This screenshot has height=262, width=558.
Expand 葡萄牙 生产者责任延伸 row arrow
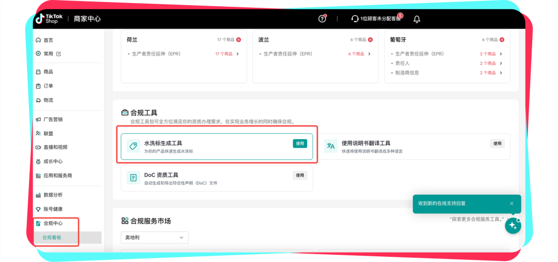coord(501,54)
